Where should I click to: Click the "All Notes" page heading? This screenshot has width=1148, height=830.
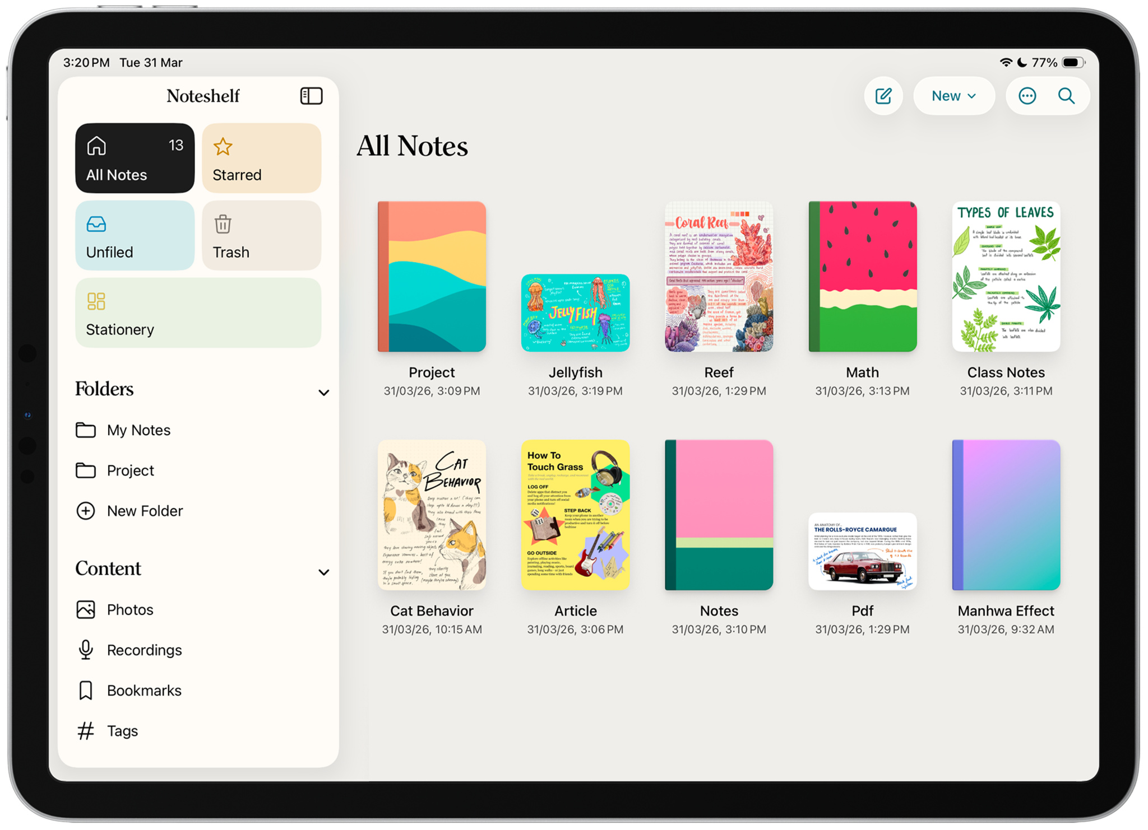pos(412,146)
